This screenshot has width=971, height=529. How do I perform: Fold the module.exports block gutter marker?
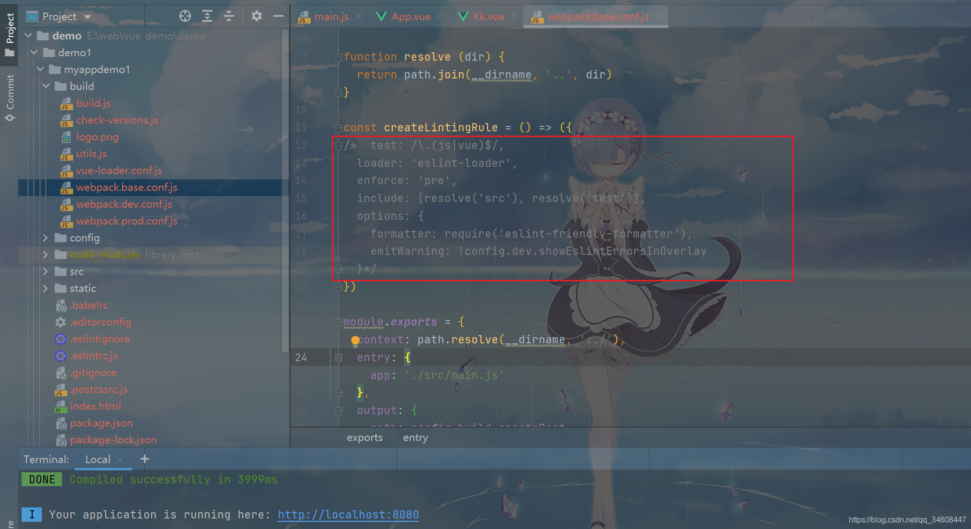tap(339, 322)
